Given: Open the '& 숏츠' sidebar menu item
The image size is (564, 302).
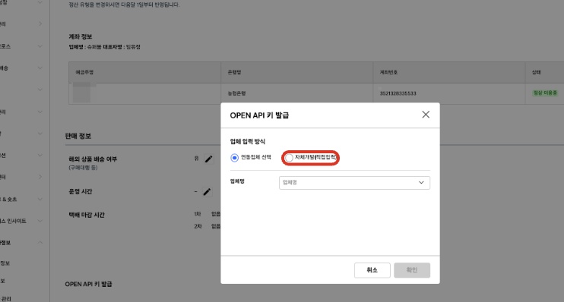Looking at the screenshot, I should 8,200.
